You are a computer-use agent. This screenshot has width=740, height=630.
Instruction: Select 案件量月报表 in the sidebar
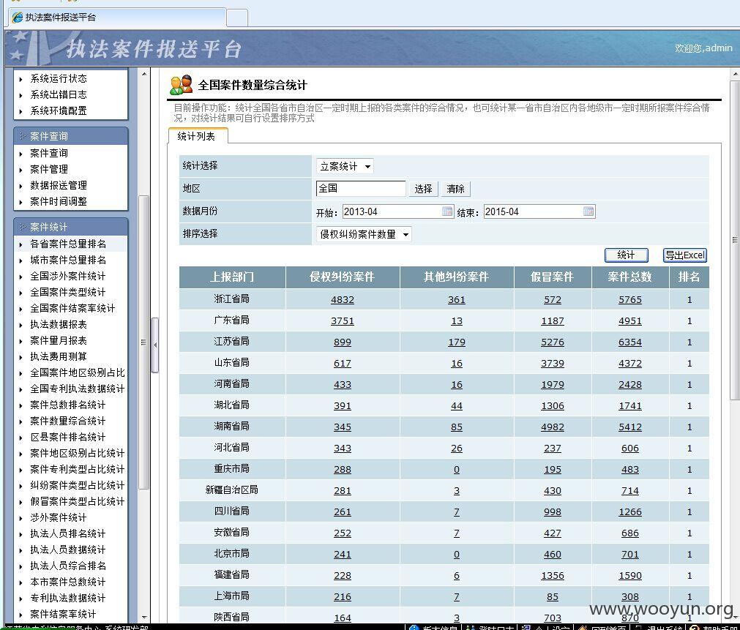(59, 340)
